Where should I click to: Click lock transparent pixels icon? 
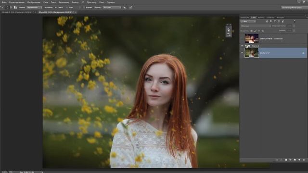(x=251, y=31)
